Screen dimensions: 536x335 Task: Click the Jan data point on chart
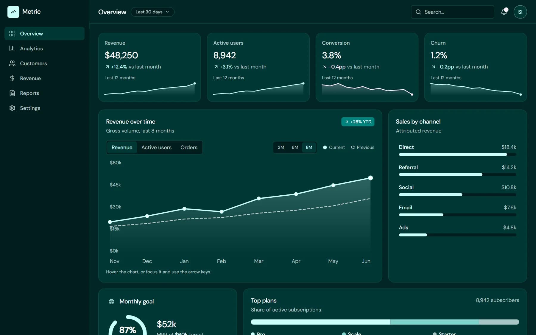point(184,209)
